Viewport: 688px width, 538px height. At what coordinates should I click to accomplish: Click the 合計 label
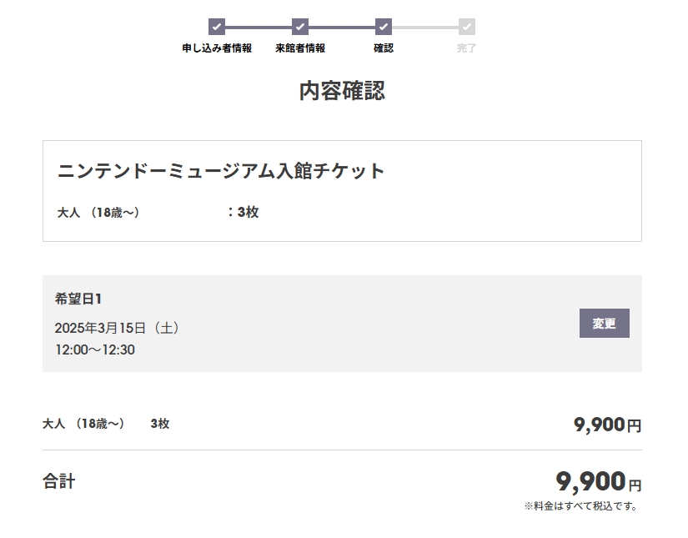[59, 481]
